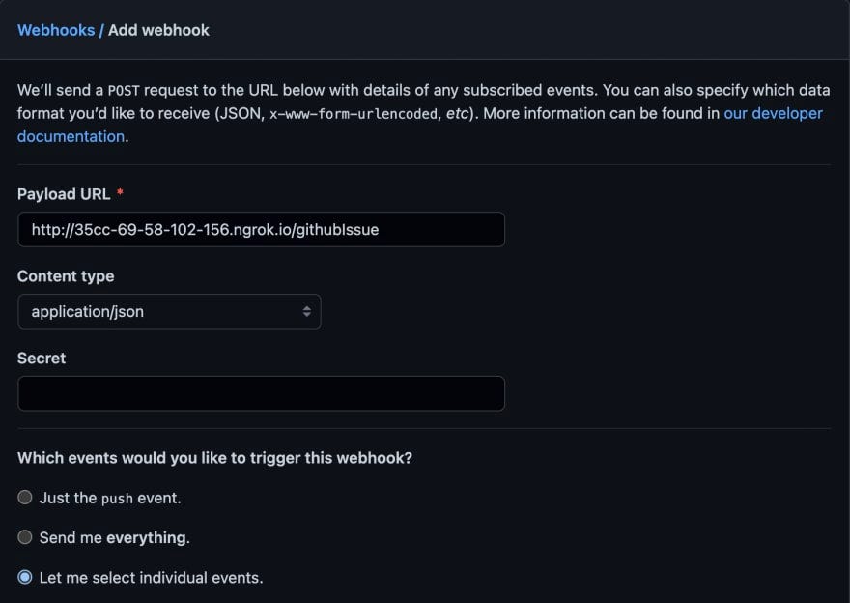Click the selected 'individual events' radio circle
This screenshot has height=603, width=850.
(x=25, y=577)
